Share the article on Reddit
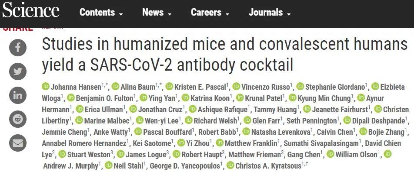 coord(18,119)
